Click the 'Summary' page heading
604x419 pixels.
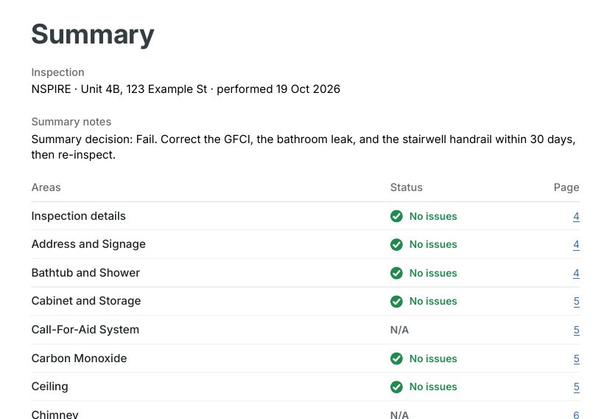(93, 35)
